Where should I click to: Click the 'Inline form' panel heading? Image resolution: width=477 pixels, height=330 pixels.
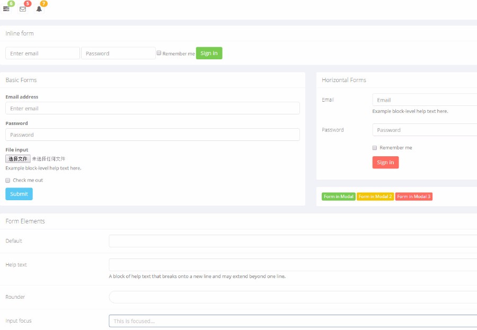tap(20, 33)
